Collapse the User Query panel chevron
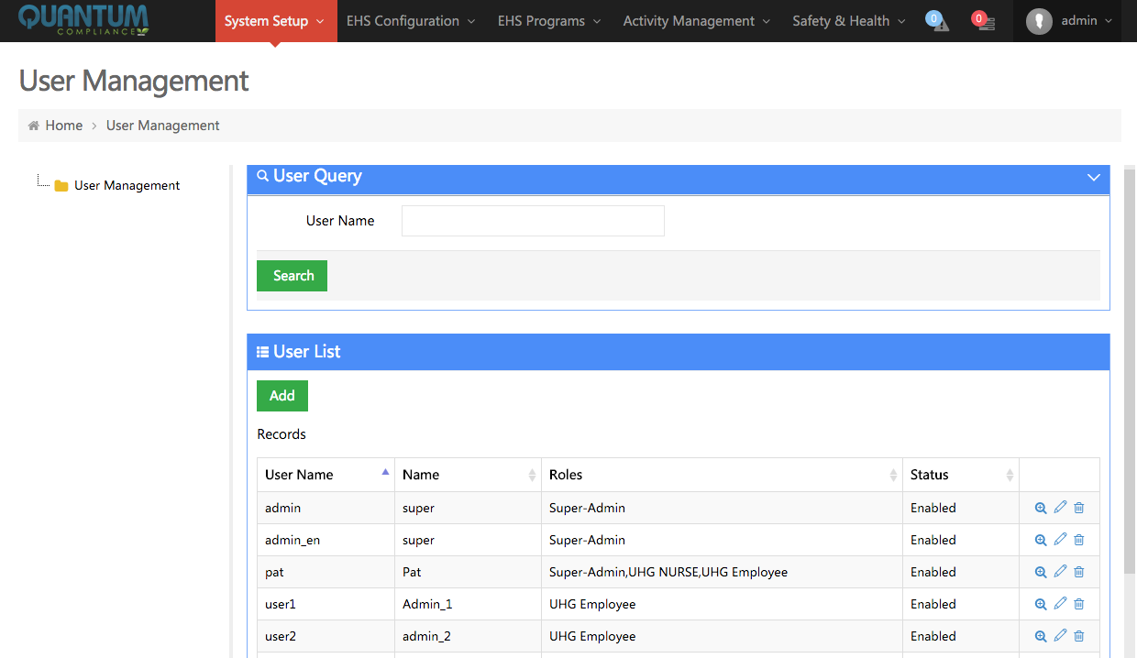Image resolution: width=1137 pixels, height=658 pixels. click(1093, 177)
